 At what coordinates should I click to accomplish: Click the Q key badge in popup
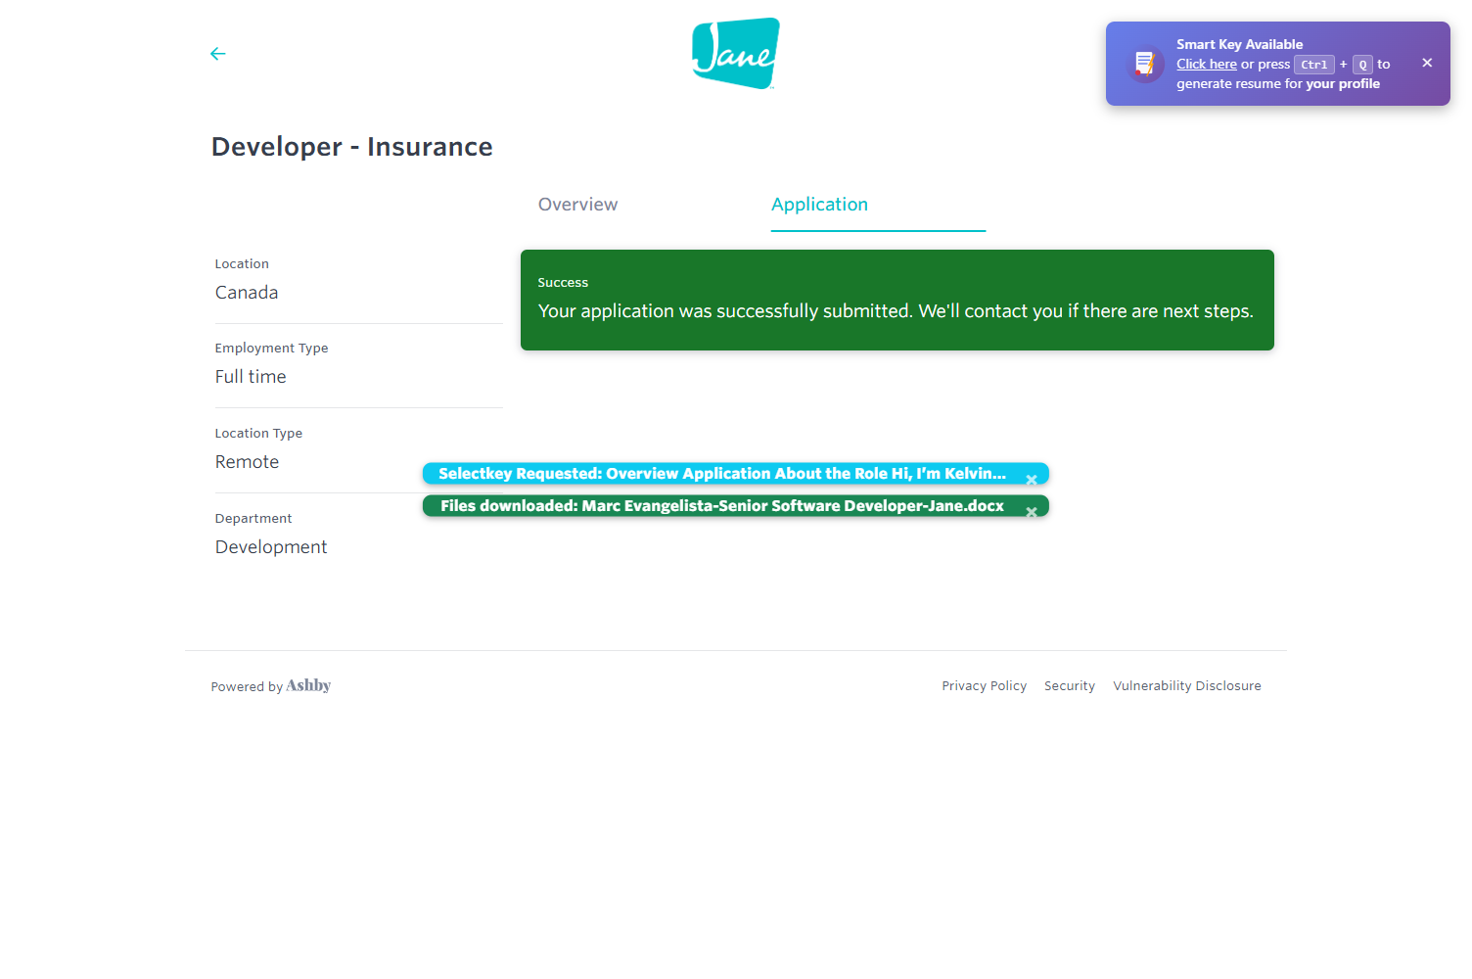[x=1362, y=65]
